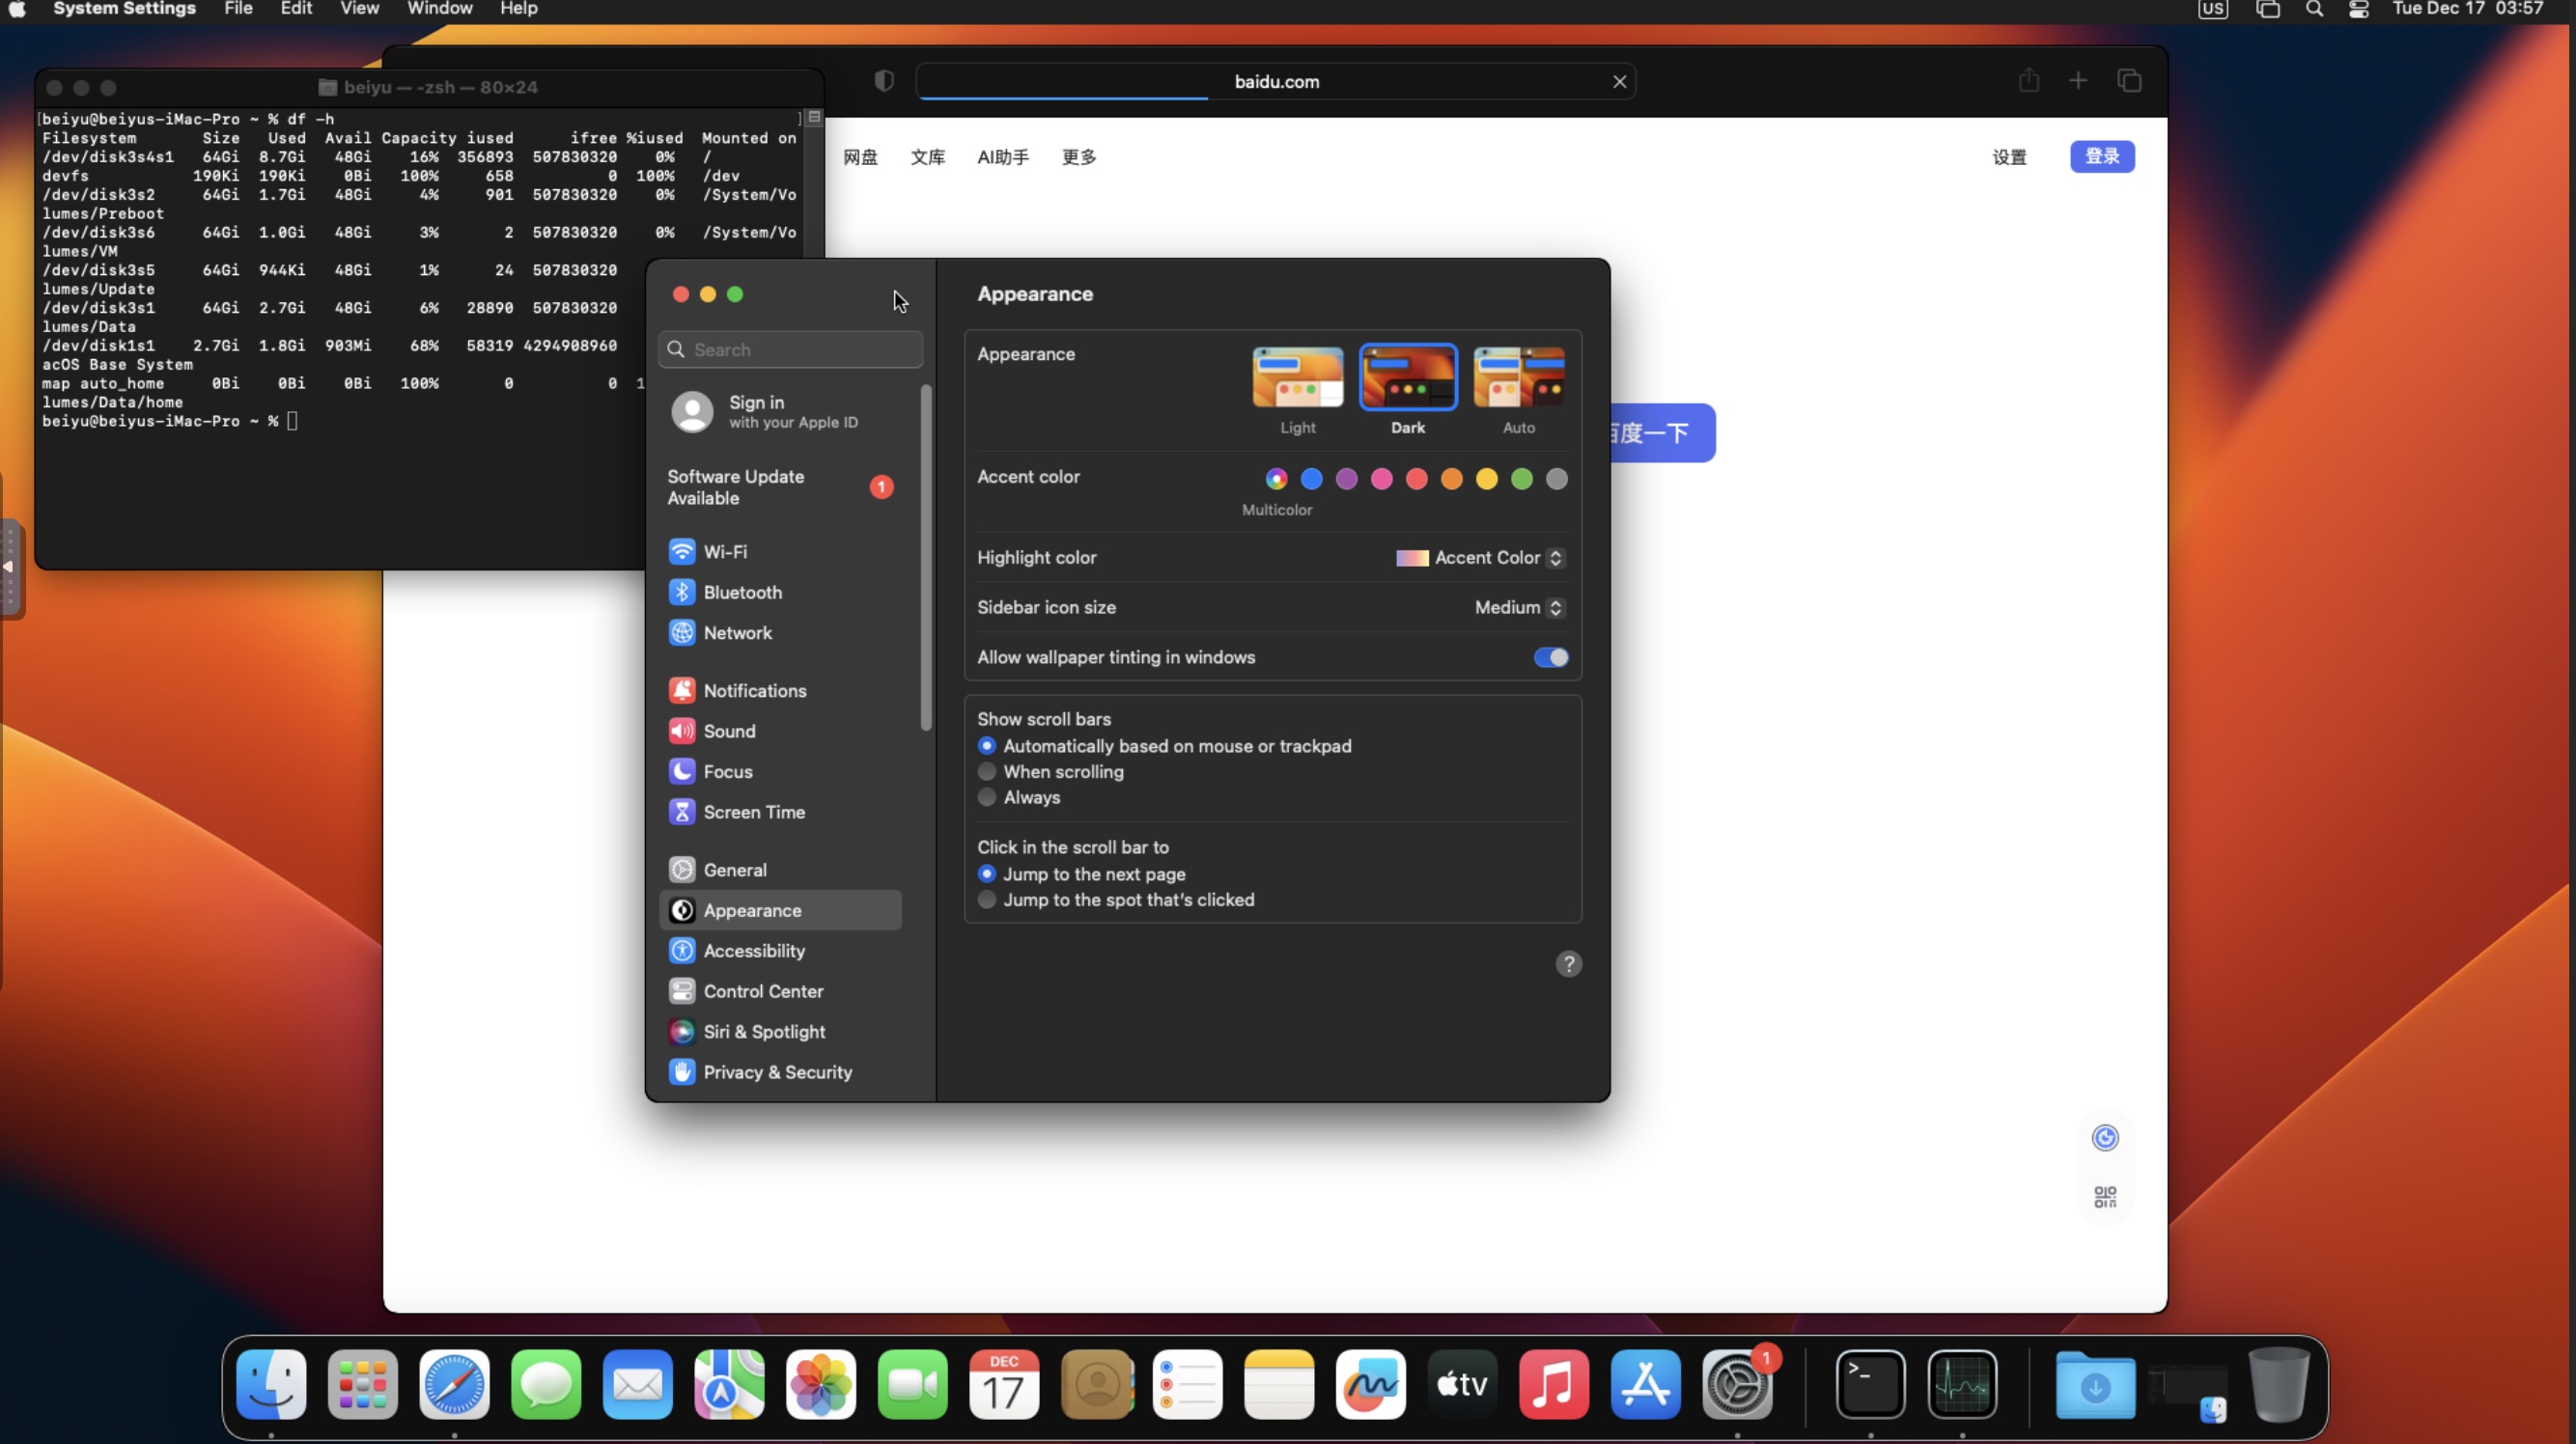Select Always show scroll bars
Screen dimensions: 2576x1444
[986, 797]
